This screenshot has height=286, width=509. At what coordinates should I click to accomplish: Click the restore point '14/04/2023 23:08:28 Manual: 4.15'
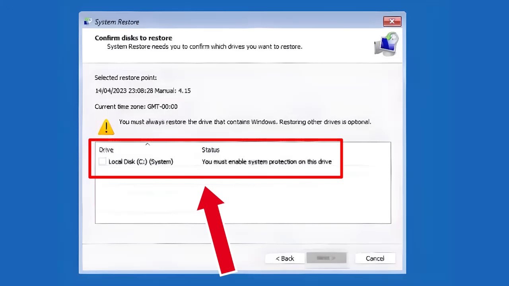[x=143, y=91]
